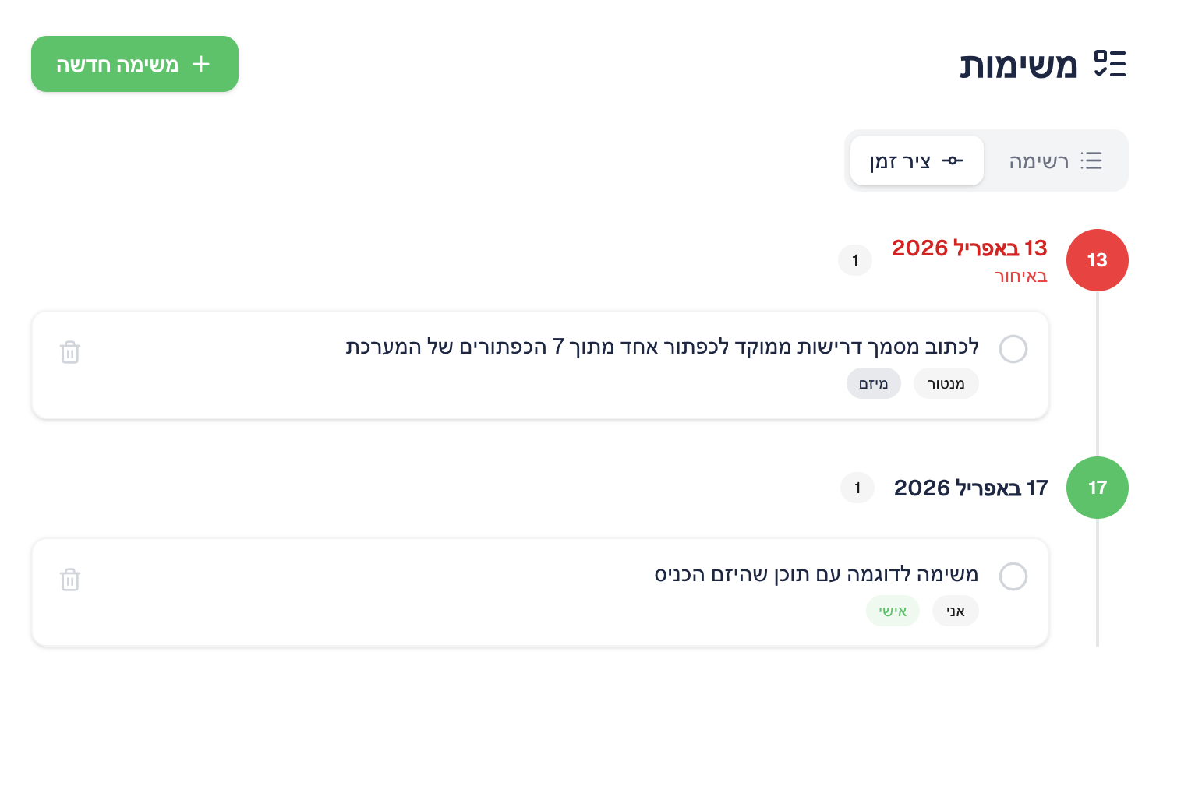Check off the משימה לדוגמה task

point(1013,576)
